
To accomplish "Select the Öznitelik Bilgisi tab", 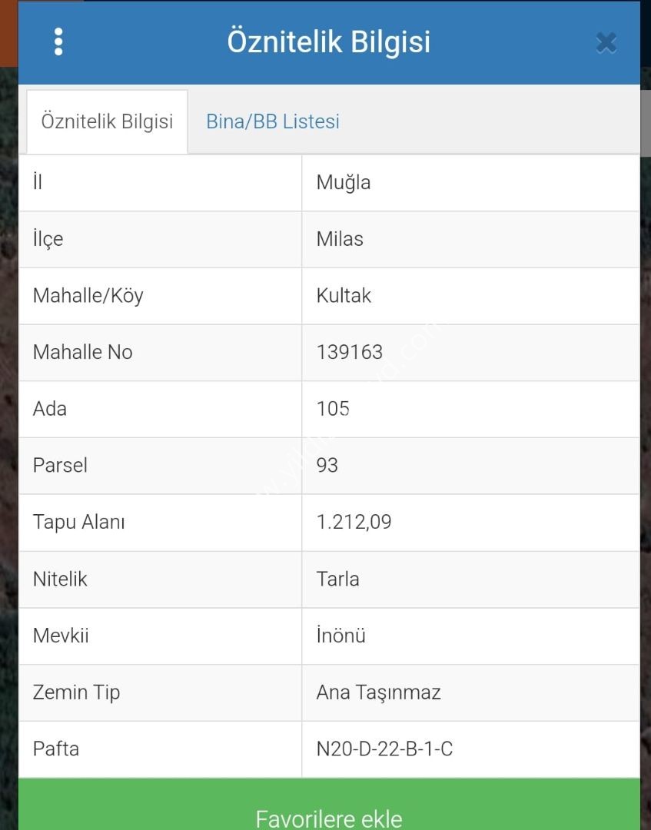I will tap(107, 121).
